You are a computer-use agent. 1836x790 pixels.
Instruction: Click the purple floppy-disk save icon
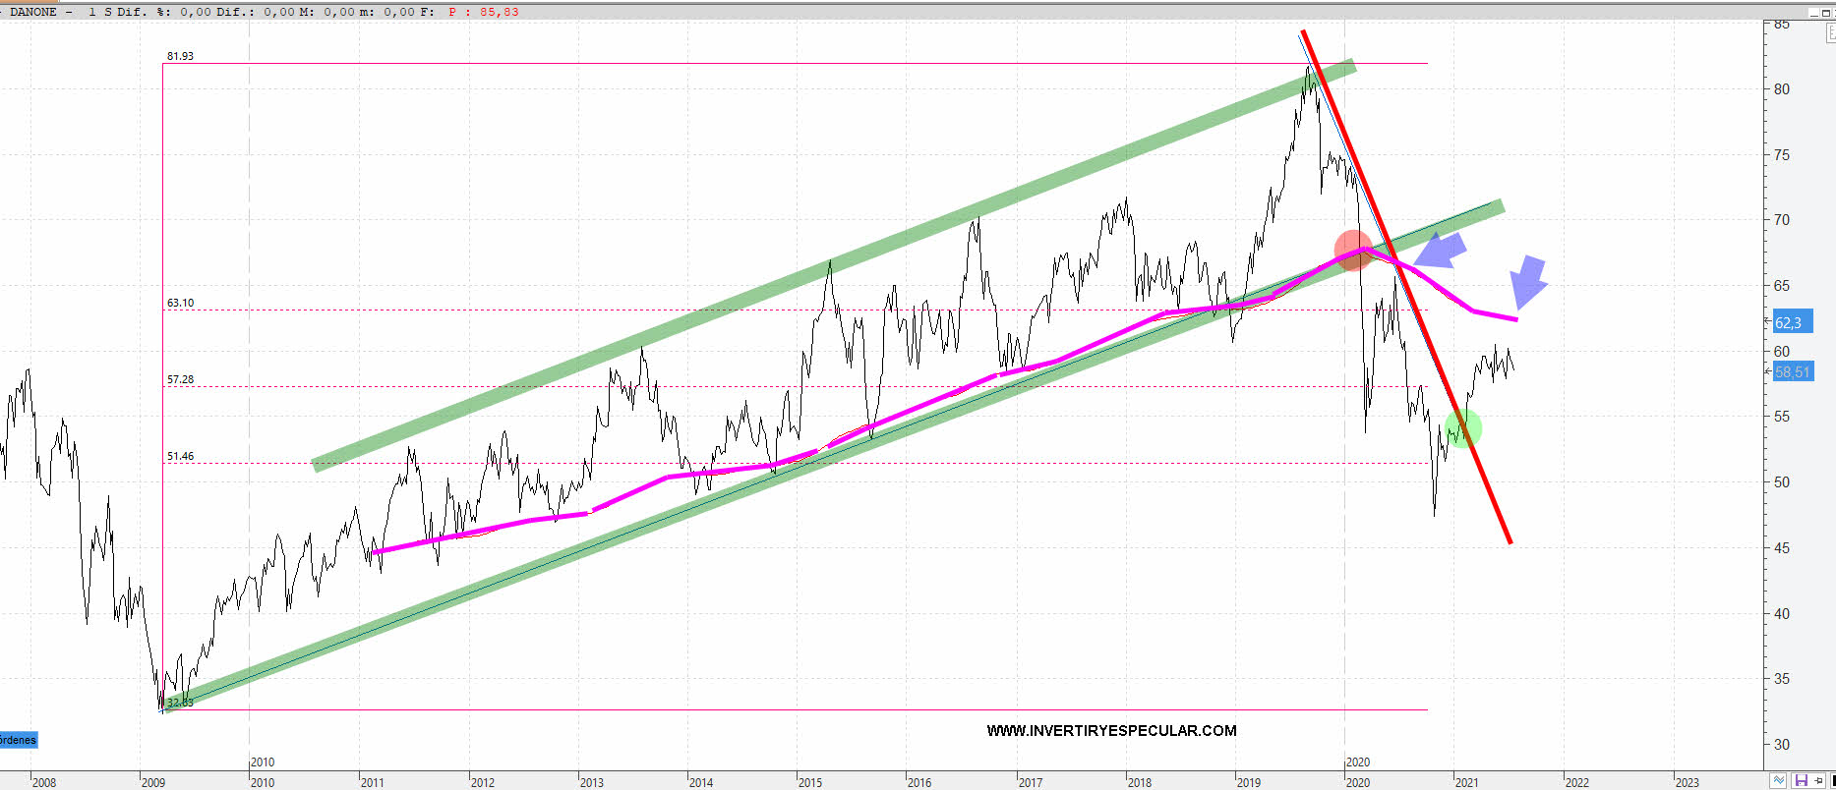pyautogui.click(x=1801, y=780)
